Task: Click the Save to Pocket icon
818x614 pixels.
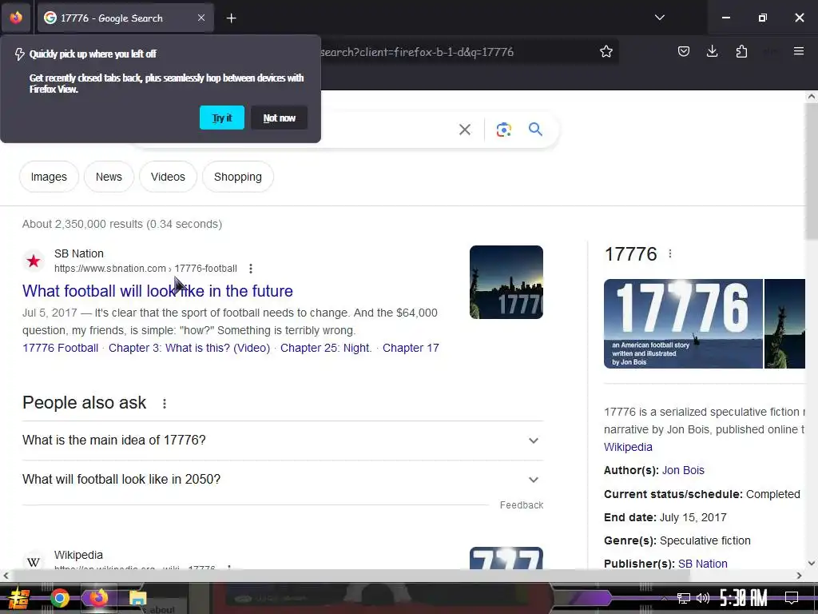Action: [x=684, y=51]
